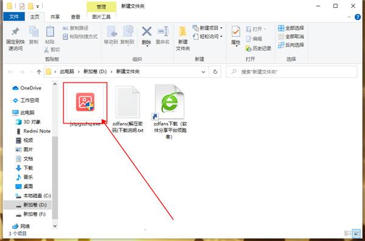
Task: Select the jstpgszhq.exe file
Action: click(x=85, y=105)
